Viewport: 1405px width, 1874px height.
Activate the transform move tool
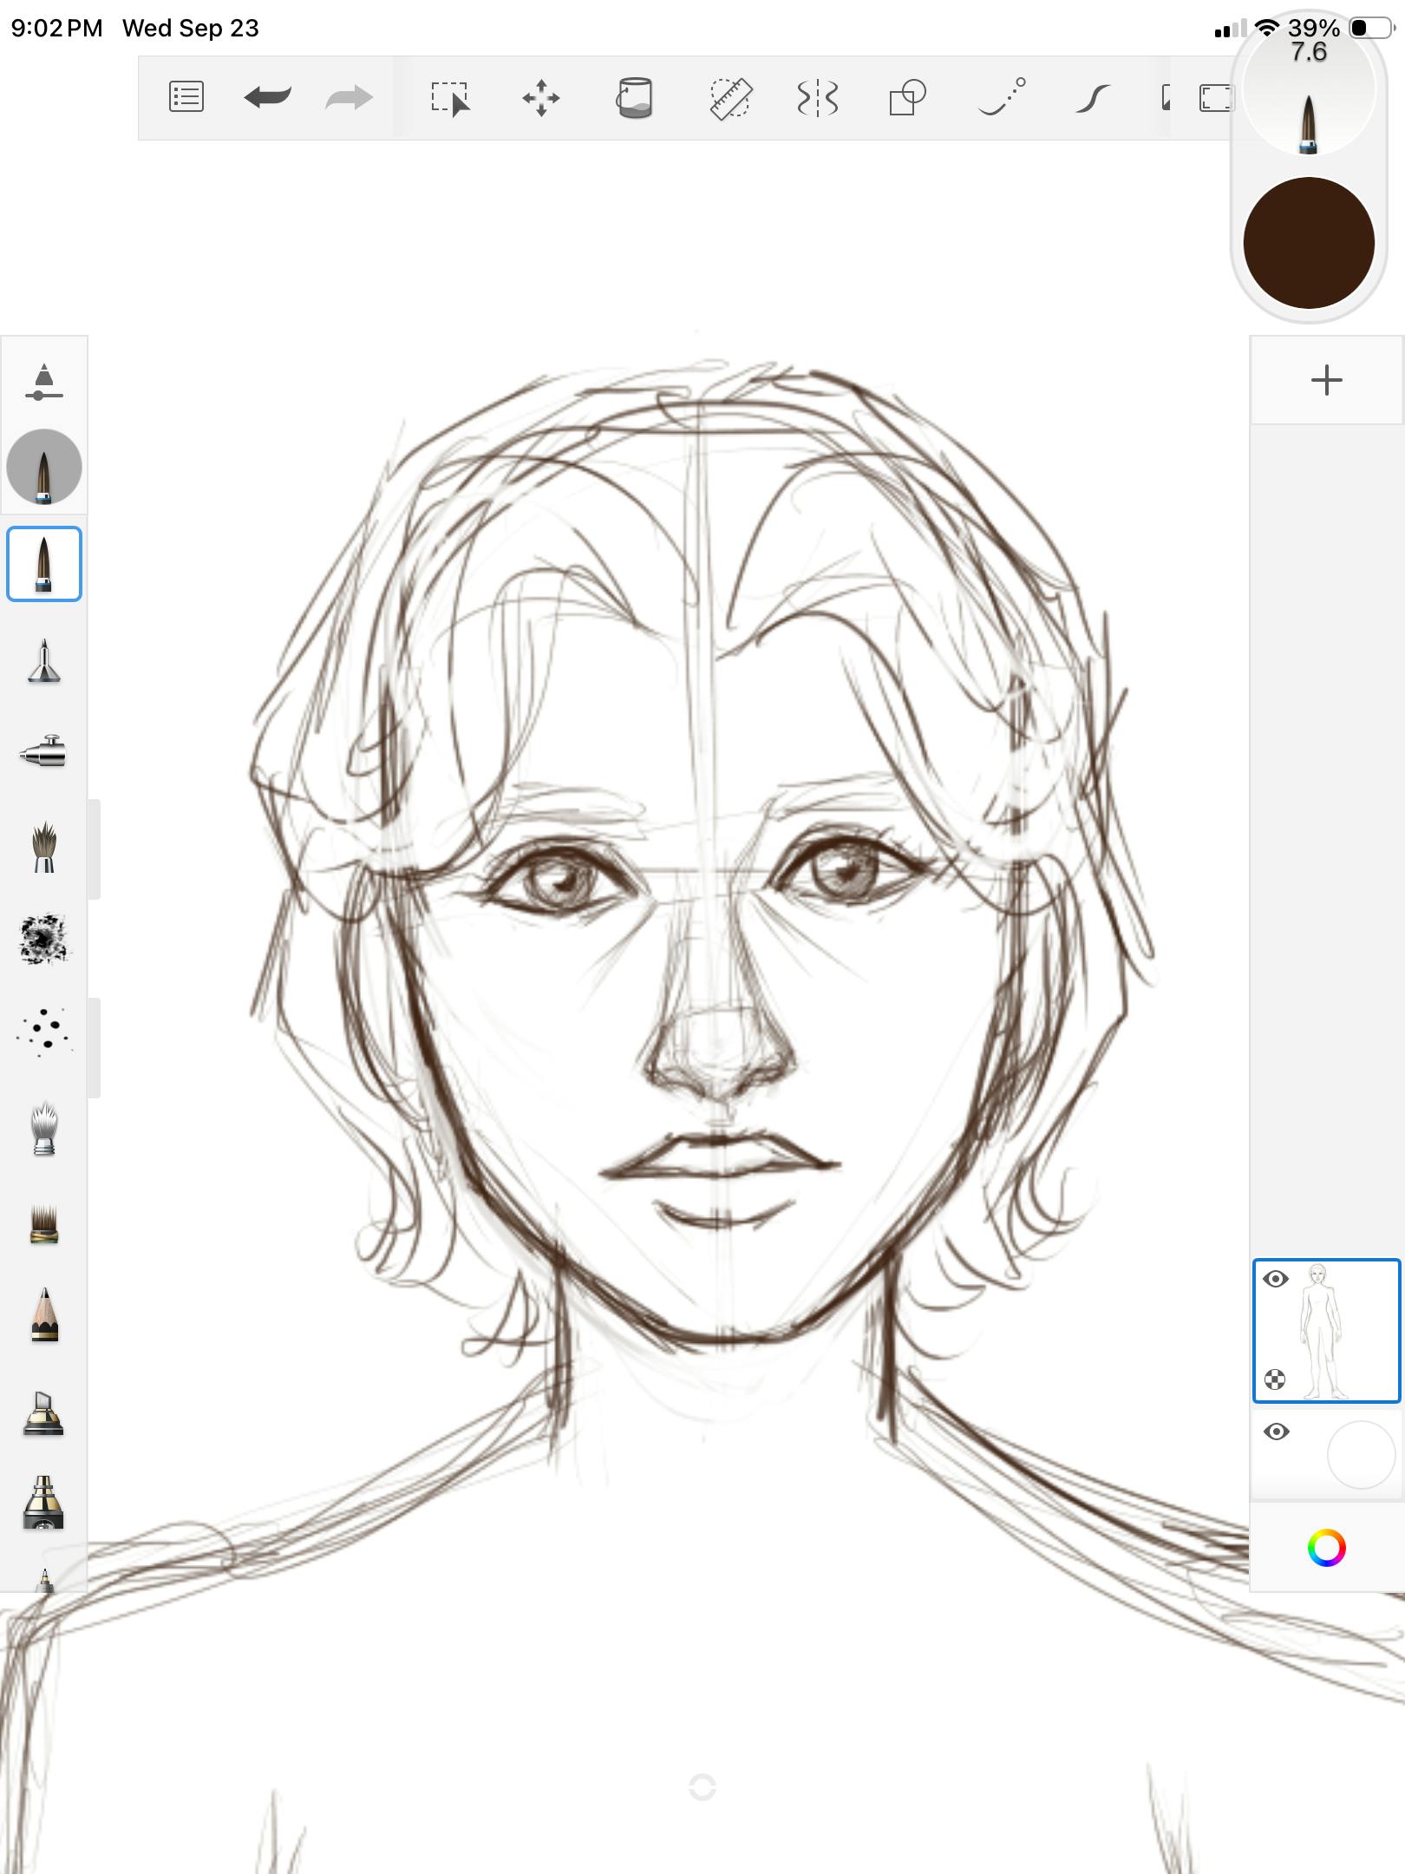click(x=541, y=98)
